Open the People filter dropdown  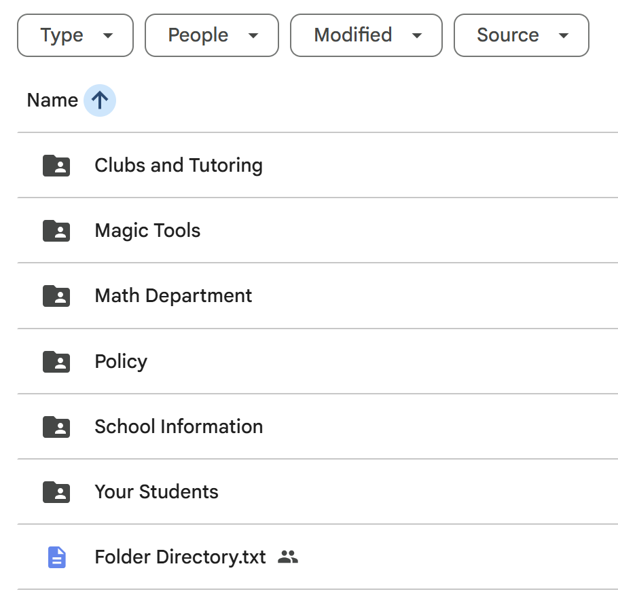click(x=212, y=35)
